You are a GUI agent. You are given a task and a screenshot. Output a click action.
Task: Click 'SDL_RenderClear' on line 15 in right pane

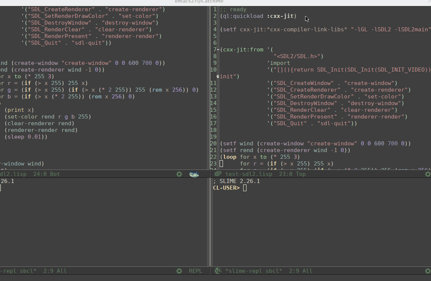click(x=304, y=110)
